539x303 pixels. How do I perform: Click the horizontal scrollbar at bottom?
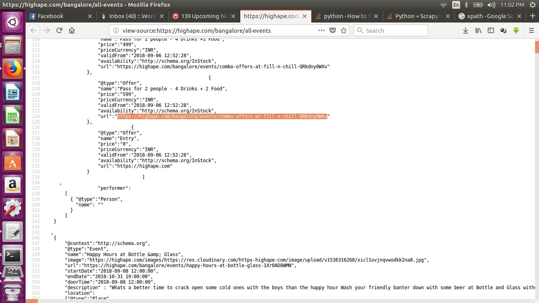(32, 301)
